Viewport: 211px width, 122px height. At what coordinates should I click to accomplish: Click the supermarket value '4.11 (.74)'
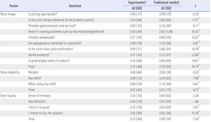point(136,55)
